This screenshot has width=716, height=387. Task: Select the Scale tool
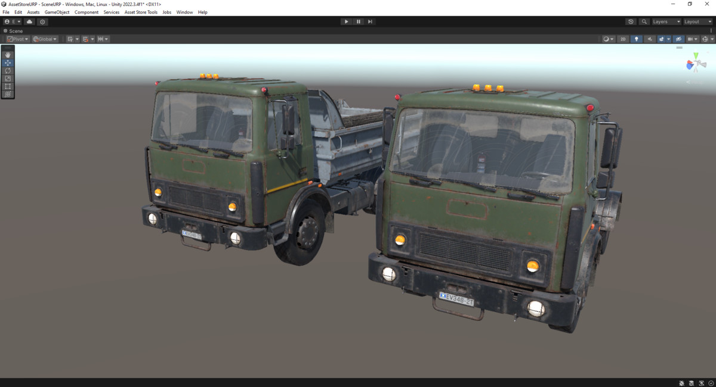coord(8,78)
